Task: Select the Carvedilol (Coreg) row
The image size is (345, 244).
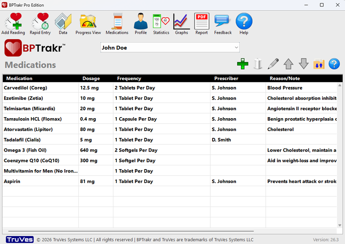Action: pyautogui.click(x=170, y=88)
